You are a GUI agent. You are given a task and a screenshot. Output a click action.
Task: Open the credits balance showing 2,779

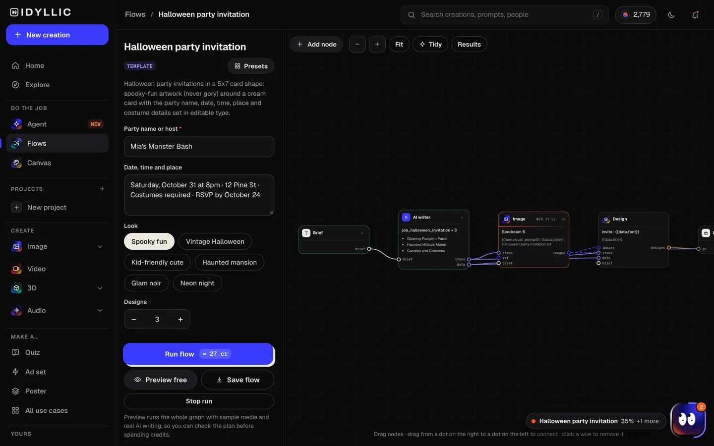(636, 15)
